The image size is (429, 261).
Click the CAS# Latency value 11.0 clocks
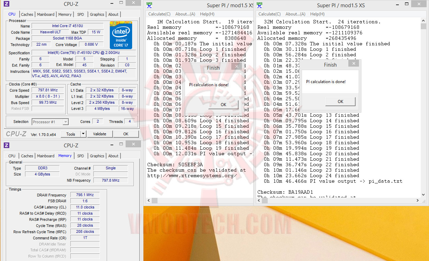pyautogui.click(x=85, y=207)
